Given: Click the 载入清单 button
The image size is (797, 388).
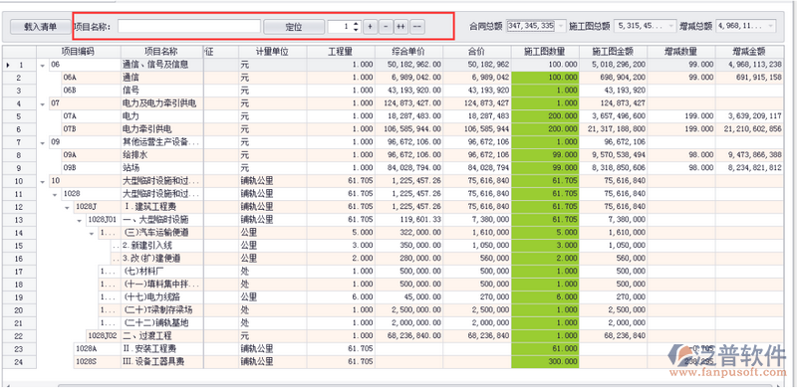Looking at the screenshot, I should pos(40,27).
